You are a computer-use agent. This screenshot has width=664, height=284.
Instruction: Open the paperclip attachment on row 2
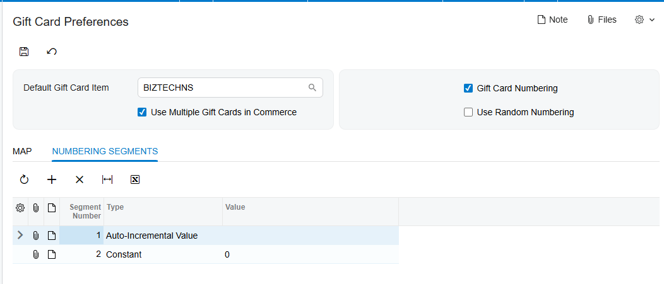pos(36,254)
